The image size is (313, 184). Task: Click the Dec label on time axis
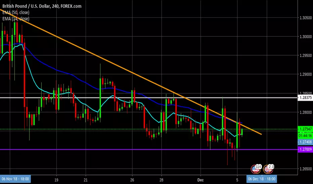[200, 180]
